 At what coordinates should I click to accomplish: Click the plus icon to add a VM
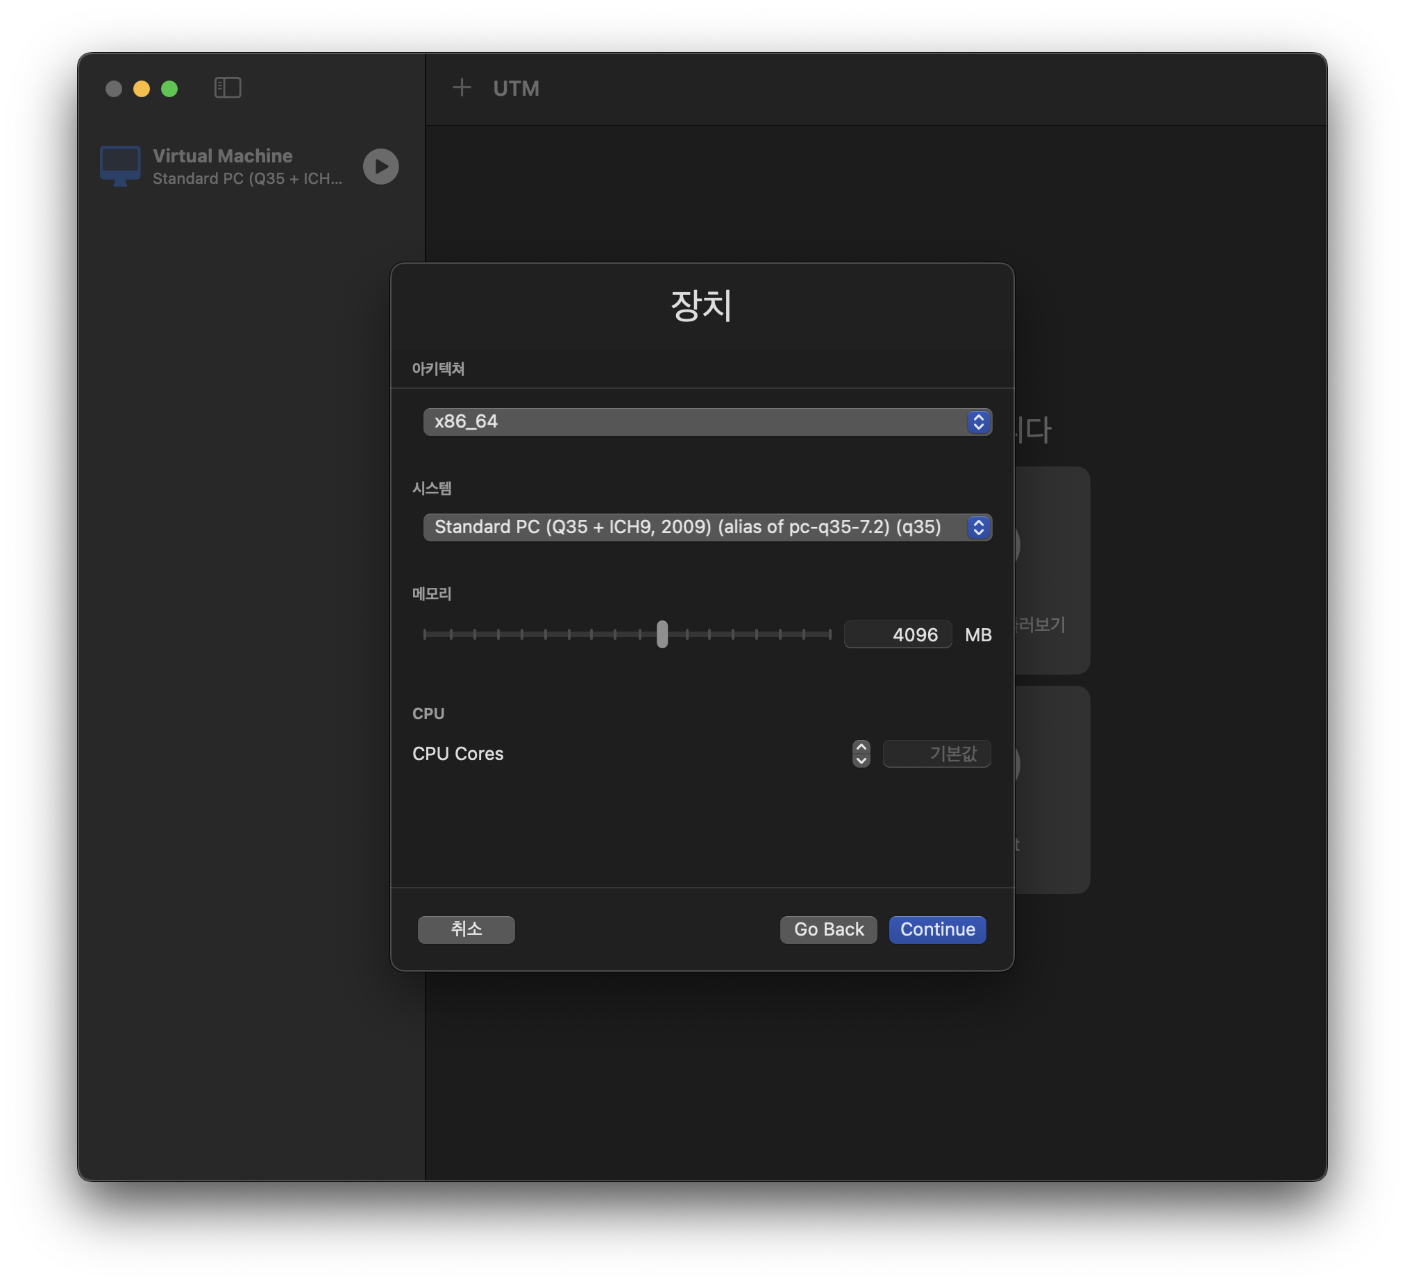pos(462,87)
